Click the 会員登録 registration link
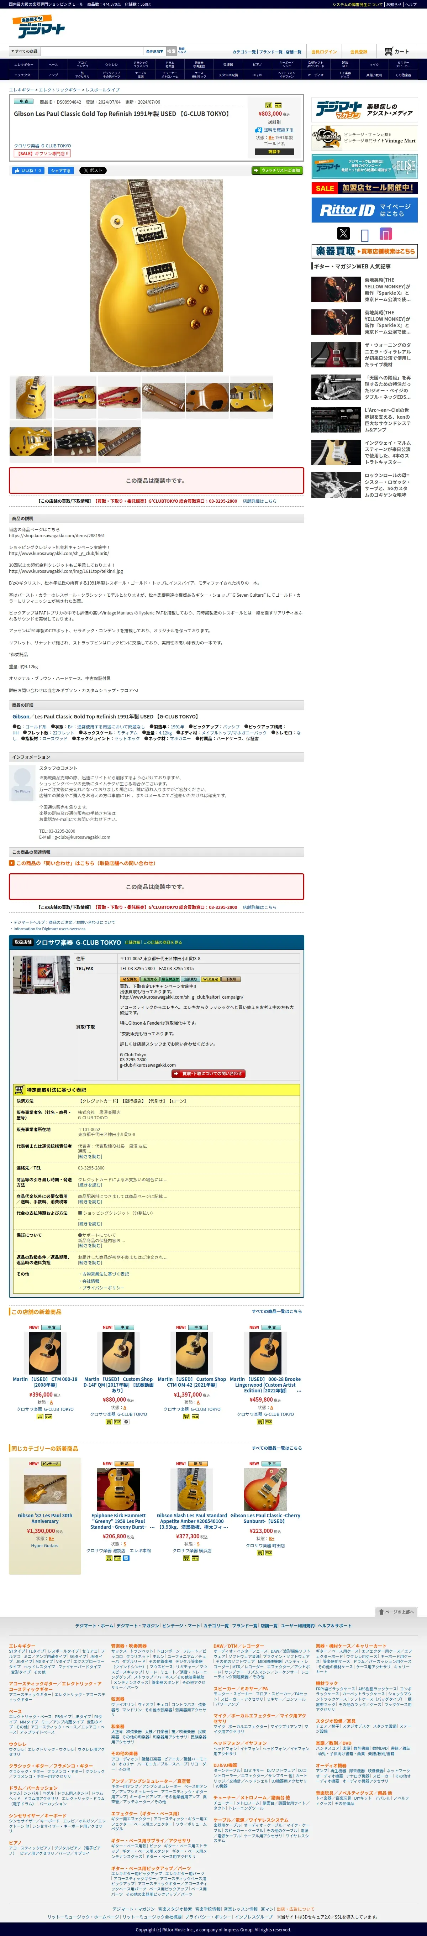This screenshot has height=1936, width=427. click(359, 52)
